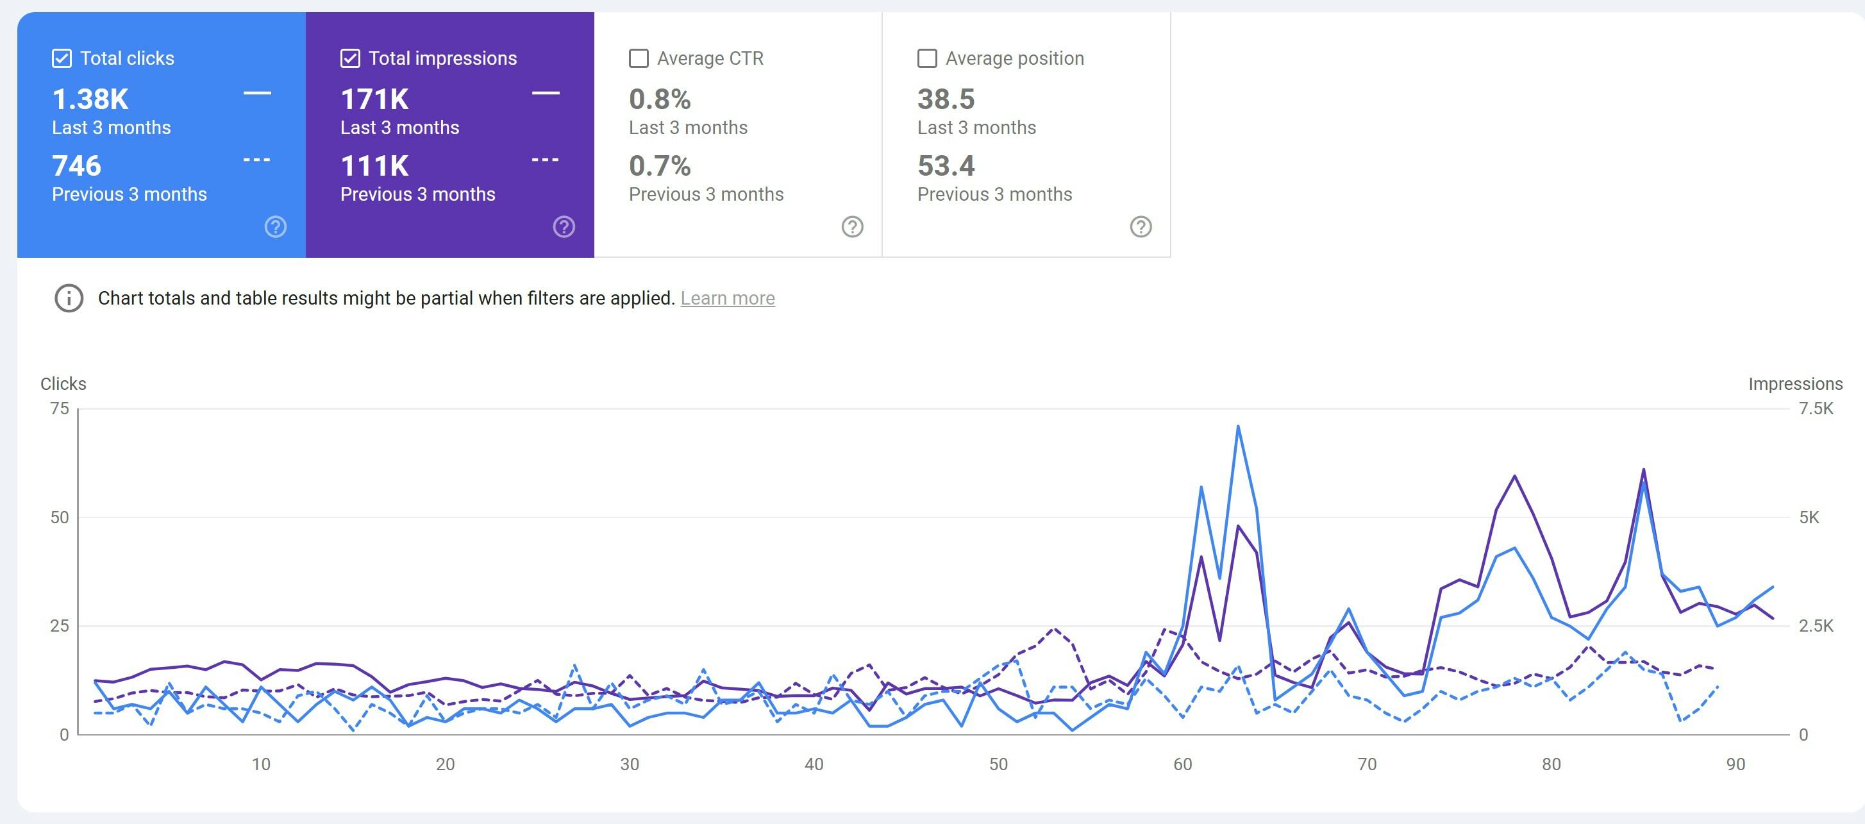
Task: Enable the Average position checkbox
Action: coord(926,58)
